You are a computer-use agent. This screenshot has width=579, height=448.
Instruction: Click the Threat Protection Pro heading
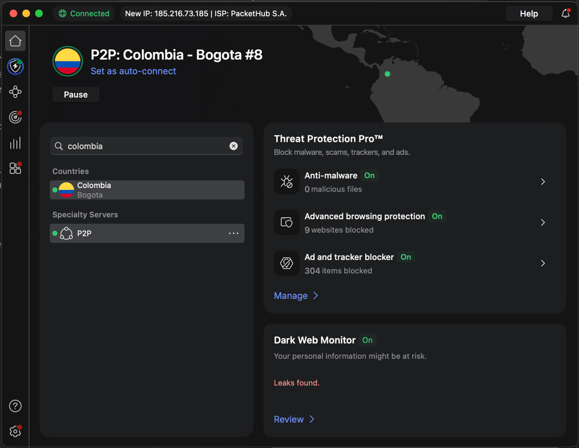[329, 139]
